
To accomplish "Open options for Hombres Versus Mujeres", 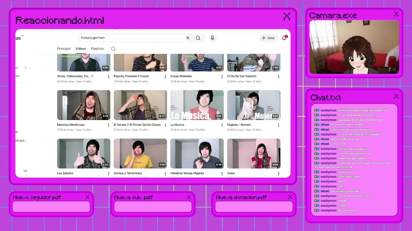I will point(222,174).
